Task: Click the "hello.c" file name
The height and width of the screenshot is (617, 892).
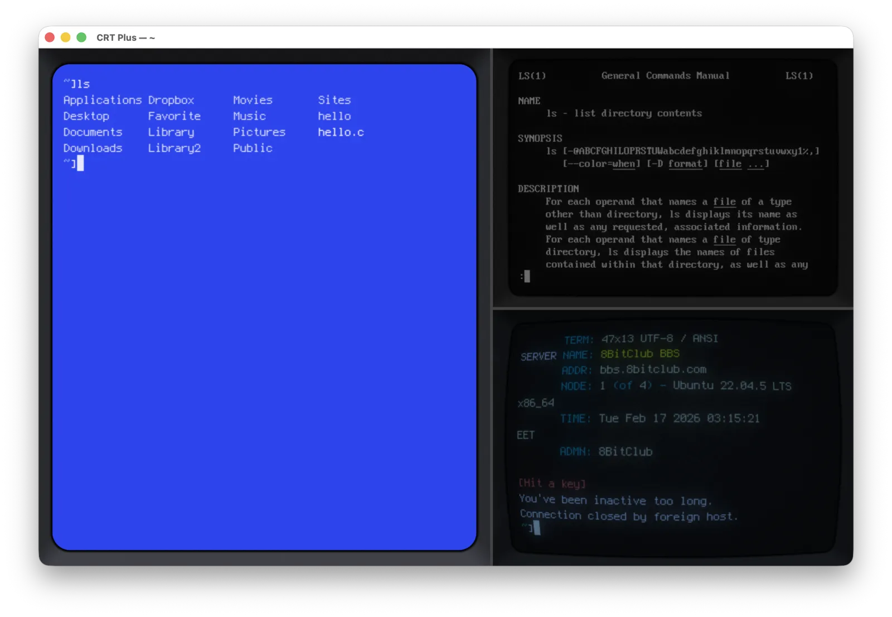Action: (341, 132)
